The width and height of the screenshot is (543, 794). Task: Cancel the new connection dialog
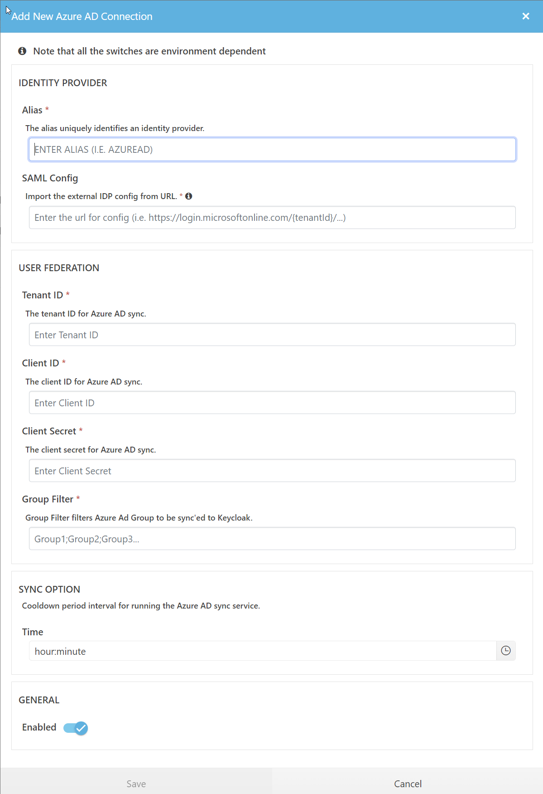(407, 784)
